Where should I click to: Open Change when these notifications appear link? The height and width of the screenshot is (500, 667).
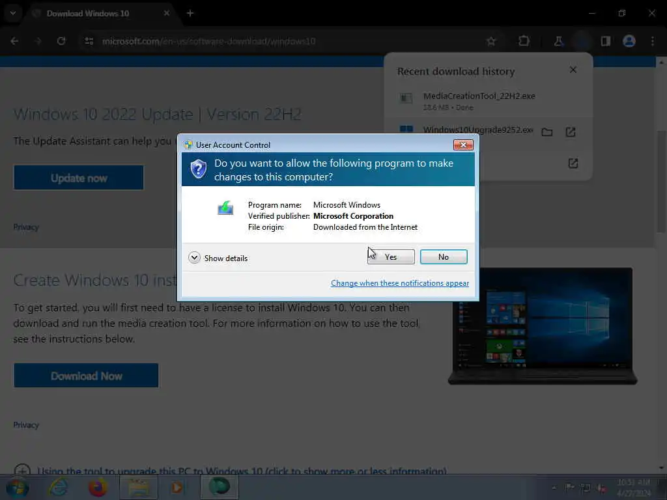(400, 283)
